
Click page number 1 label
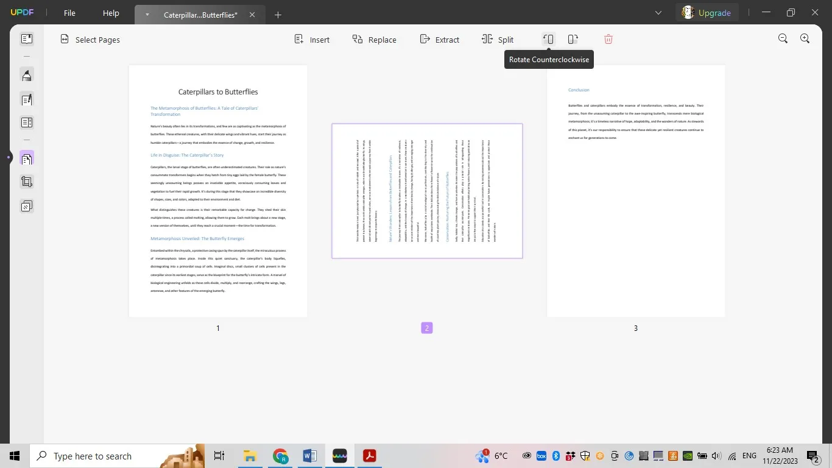[x=218, y=328]
